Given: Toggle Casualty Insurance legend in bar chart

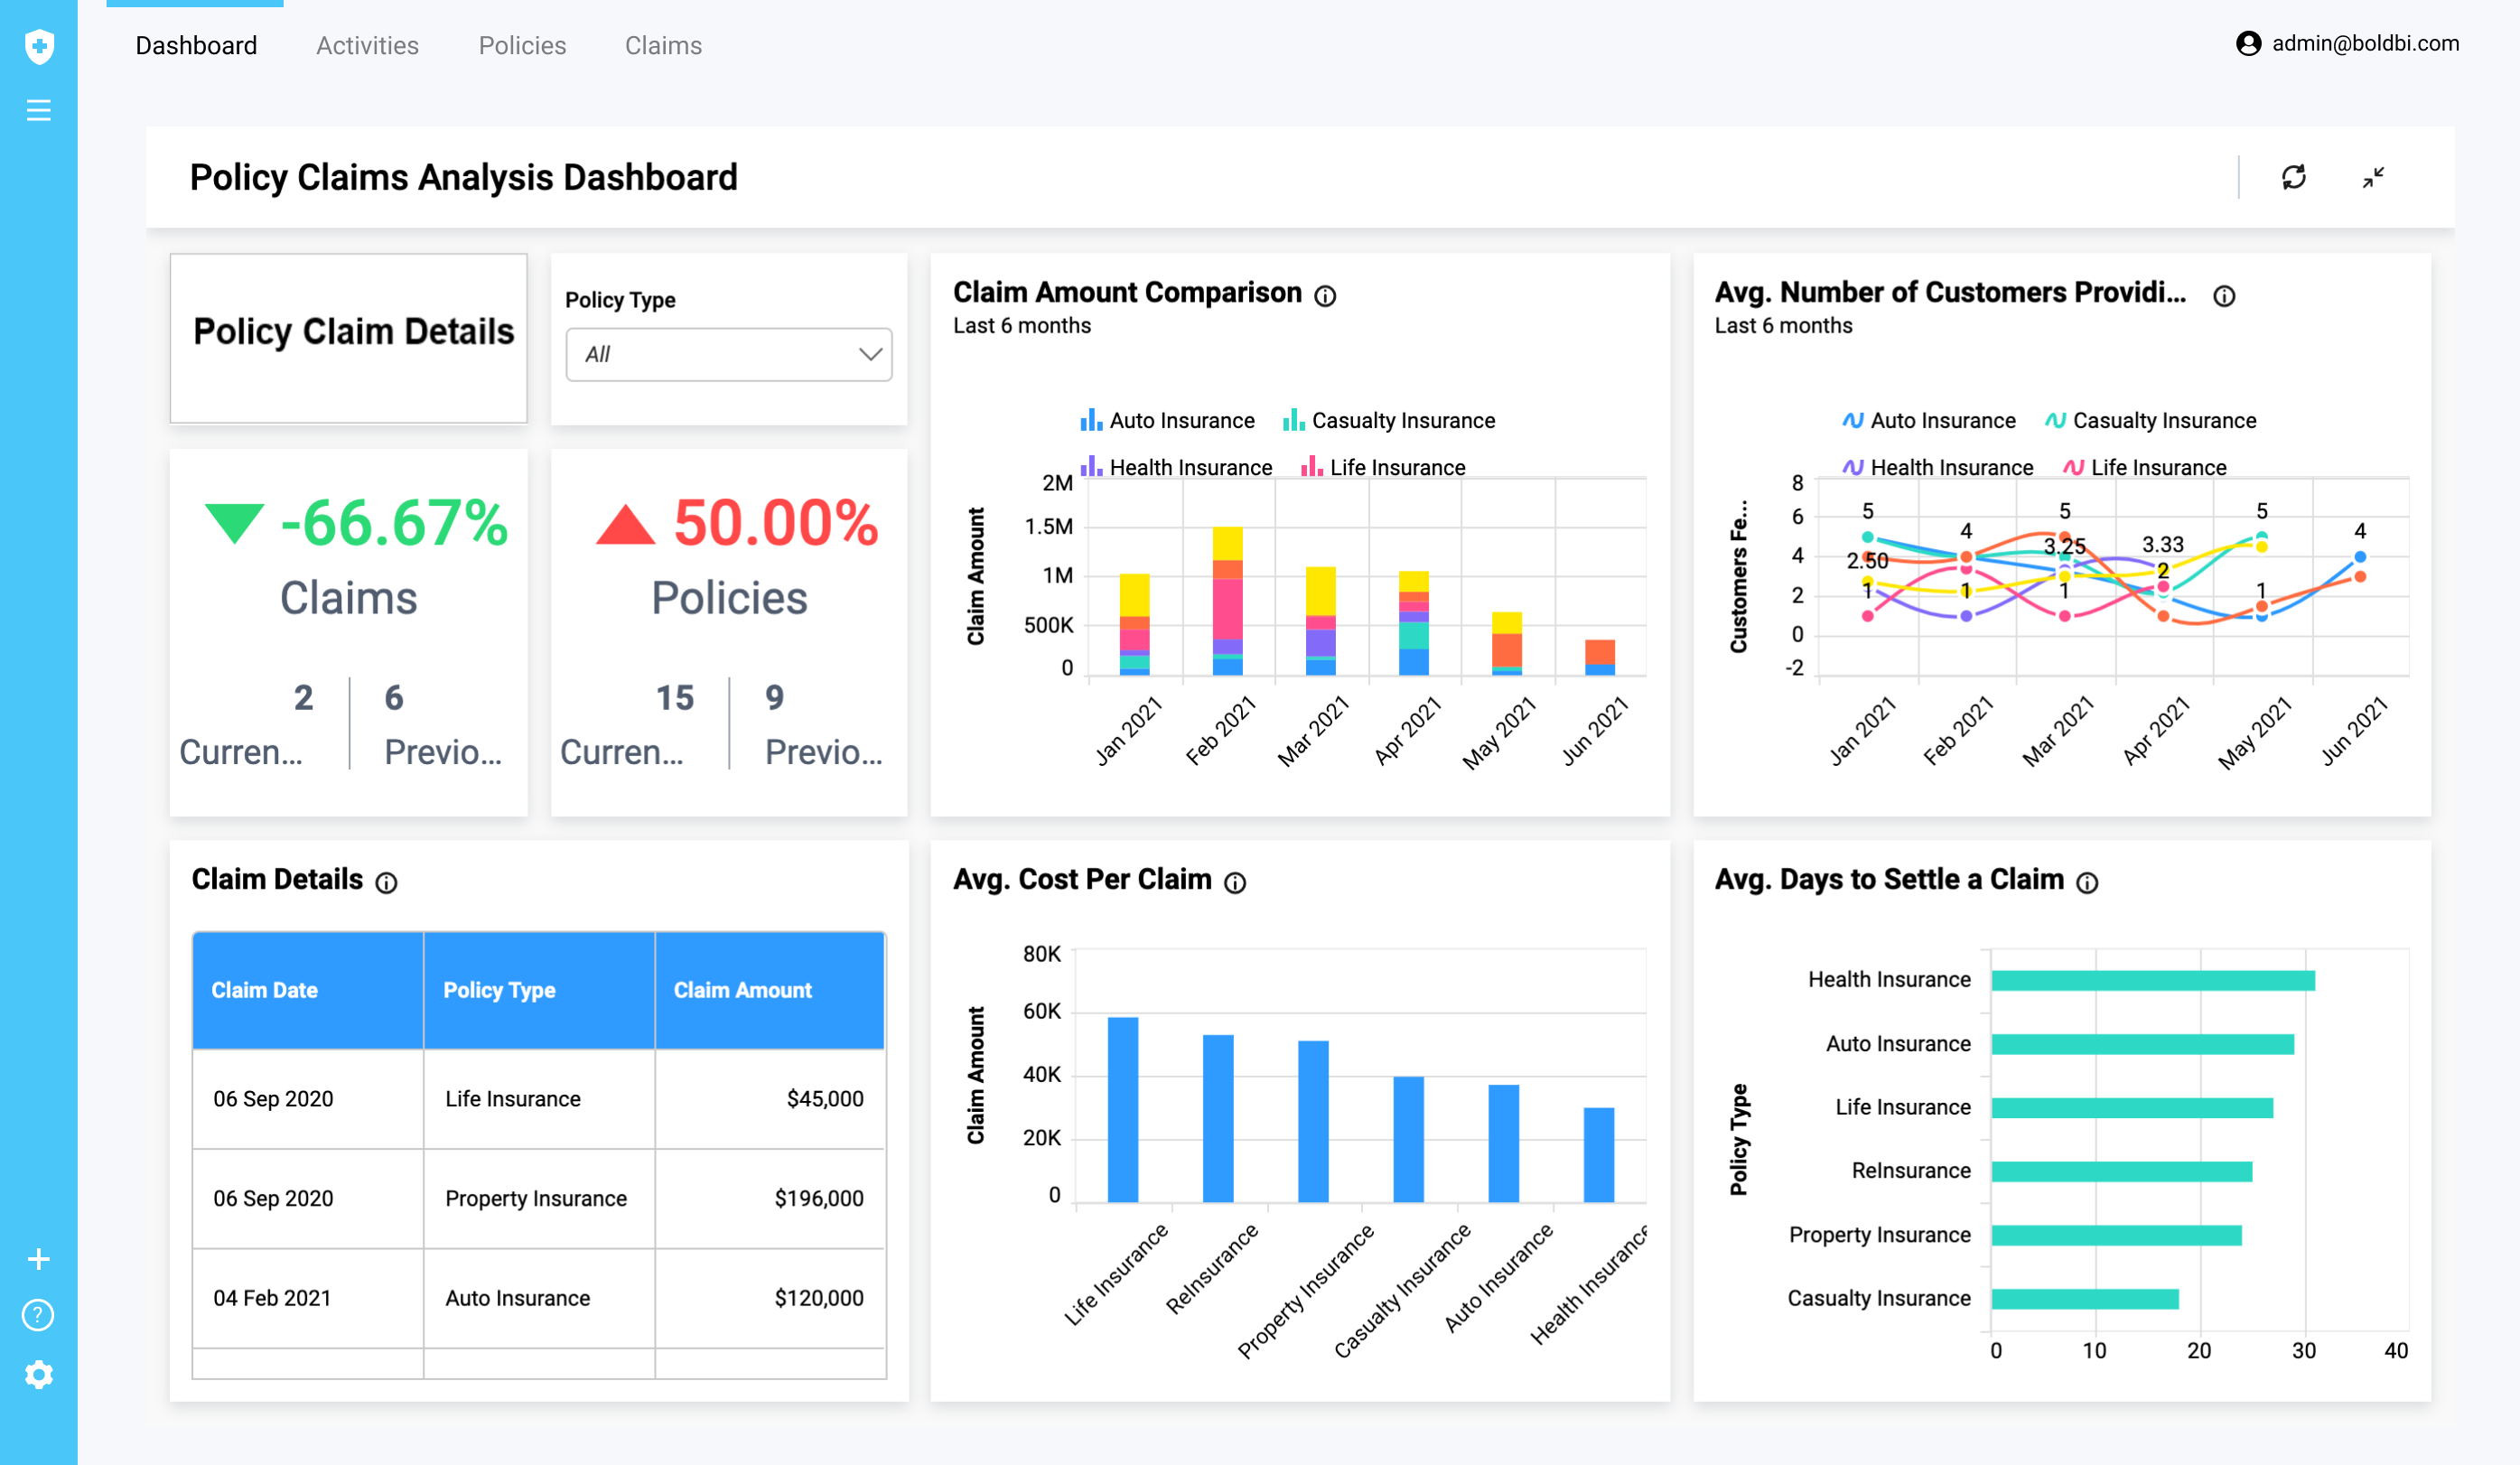Looking at the screenshot, I should point(1389,421).
